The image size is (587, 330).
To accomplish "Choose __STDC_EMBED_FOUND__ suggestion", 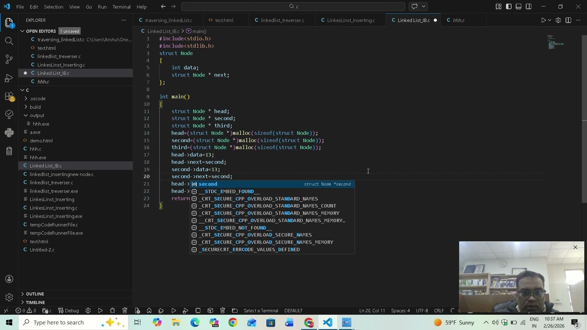I will [x=272, y=192].
